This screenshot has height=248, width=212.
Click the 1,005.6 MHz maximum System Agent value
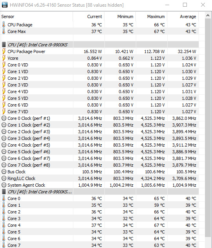153,185
